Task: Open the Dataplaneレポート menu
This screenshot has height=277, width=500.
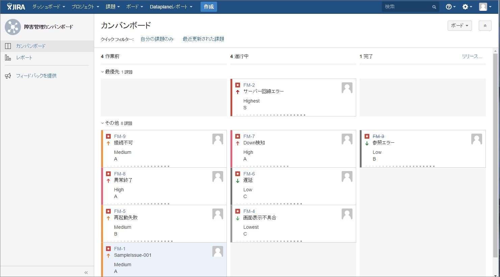Action: pos(171,7)
